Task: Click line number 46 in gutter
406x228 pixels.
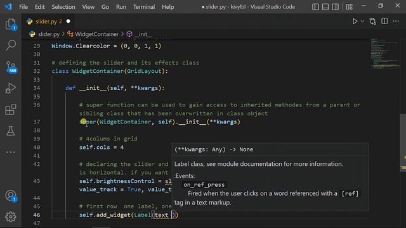Action: 37,215
